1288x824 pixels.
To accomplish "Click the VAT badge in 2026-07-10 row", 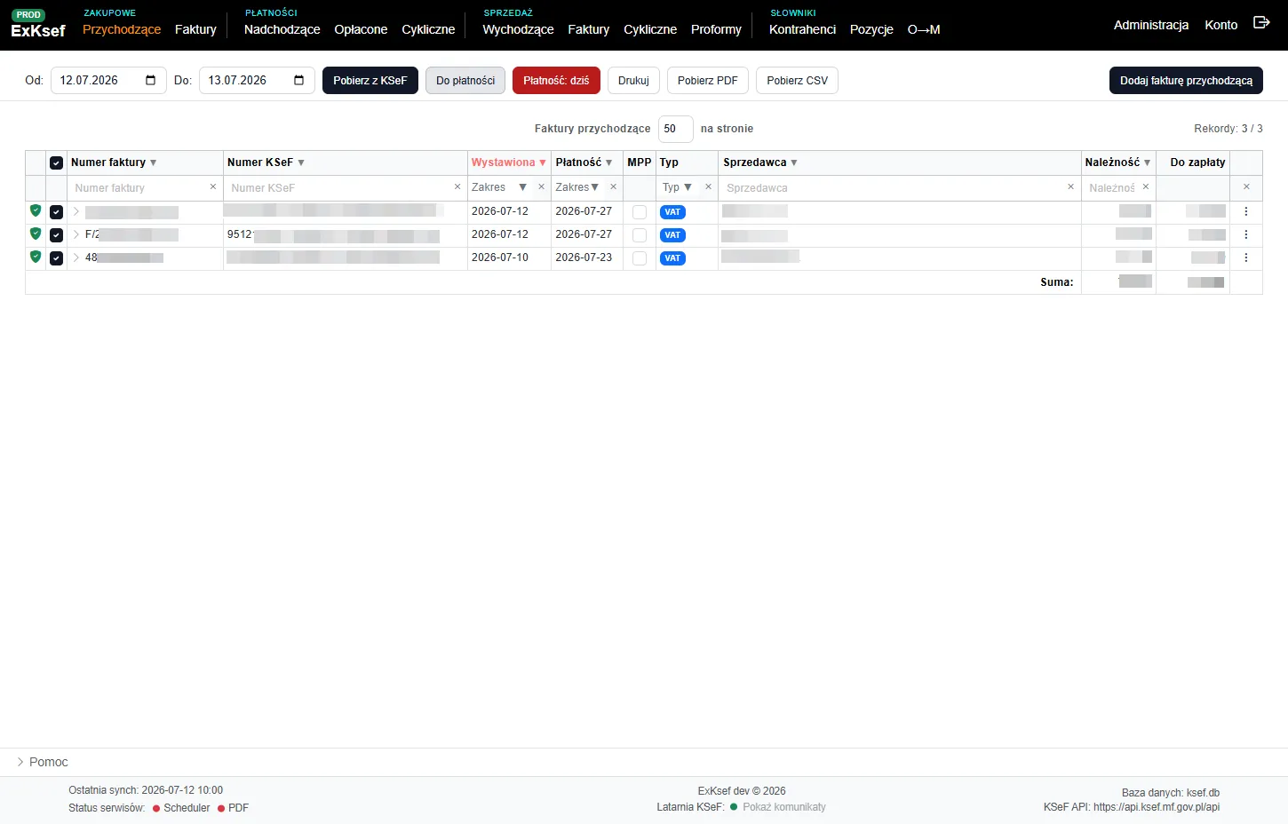I will tap(672, 258).
